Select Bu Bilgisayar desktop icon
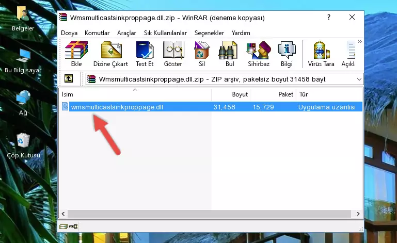Viewport: 397px width, 243px height. pos(23,61)
